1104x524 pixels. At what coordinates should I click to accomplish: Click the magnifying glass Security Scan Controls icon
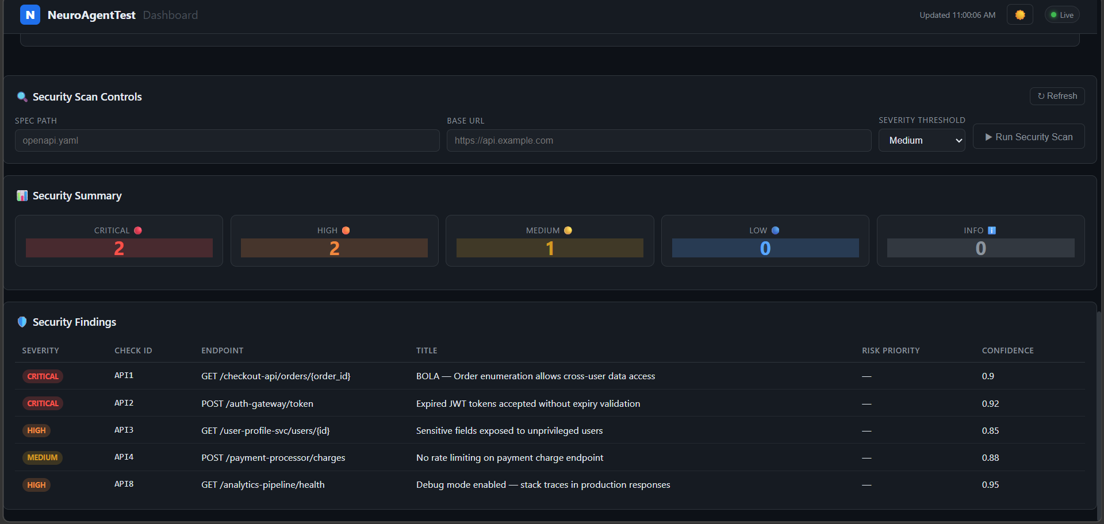click(x=22, y=97)
